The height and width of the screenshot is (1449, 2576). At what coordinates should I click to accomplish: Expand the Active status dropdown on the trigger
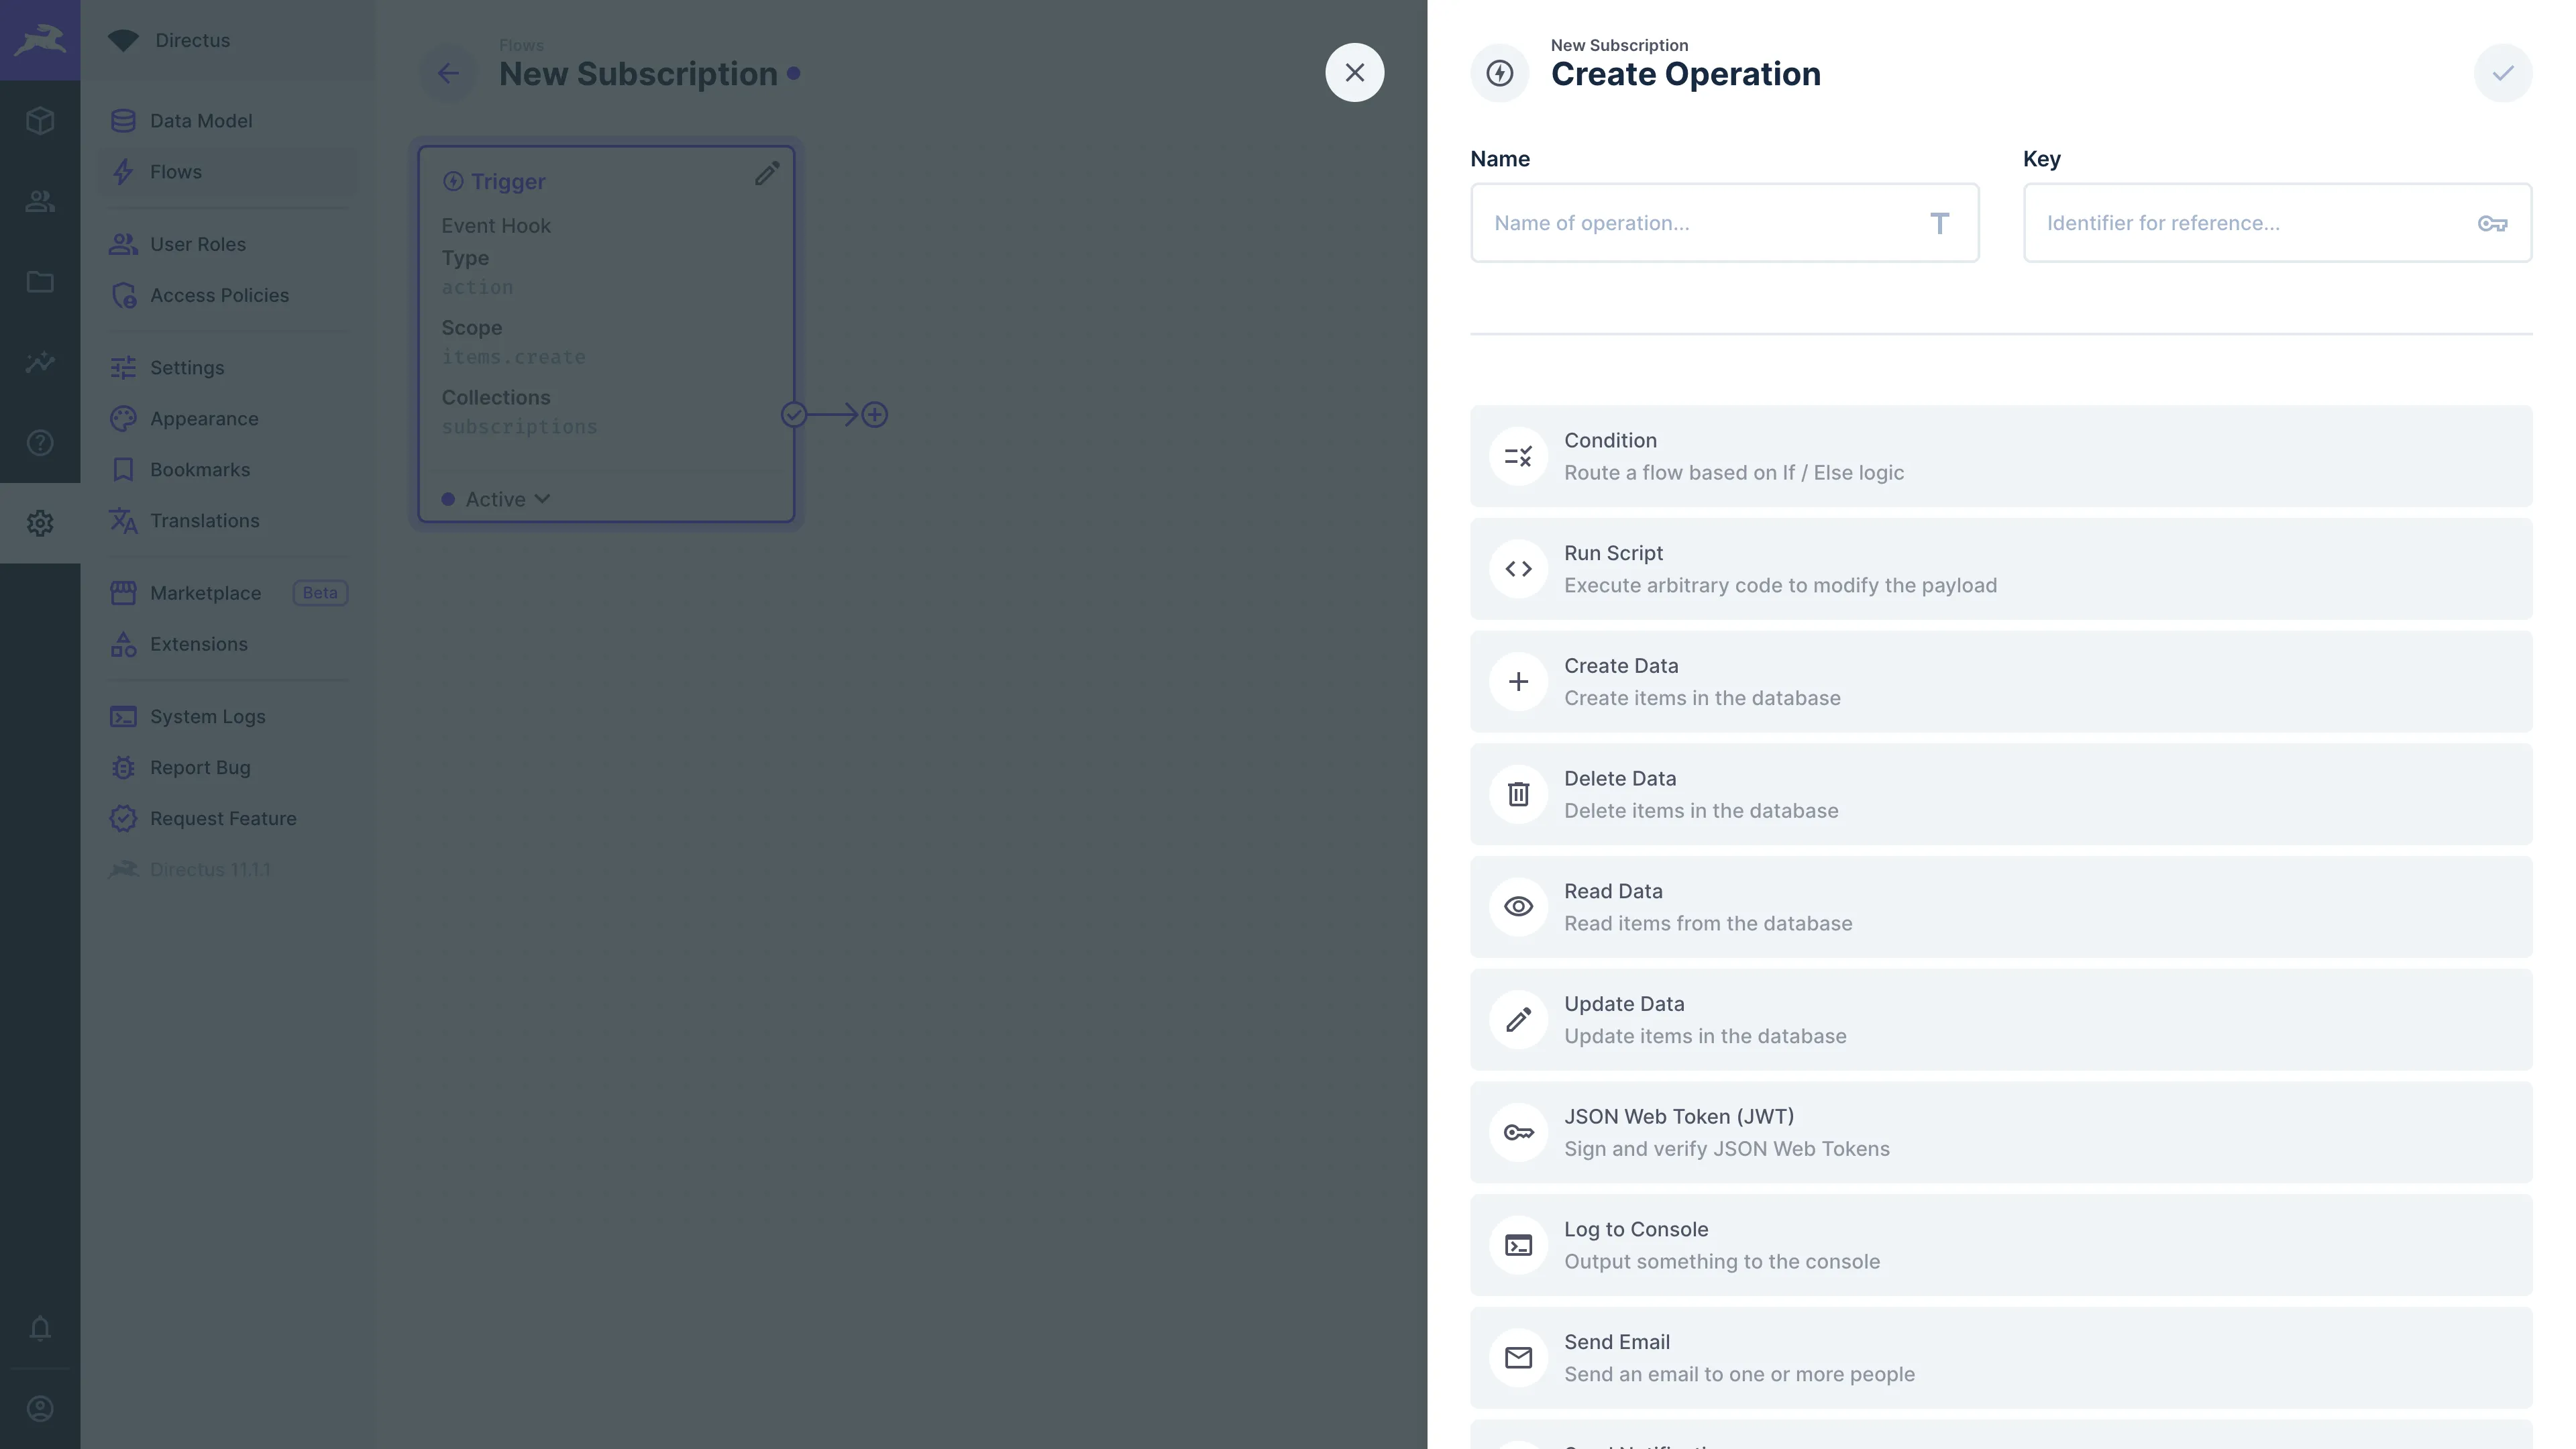click(x=497, y=498)
